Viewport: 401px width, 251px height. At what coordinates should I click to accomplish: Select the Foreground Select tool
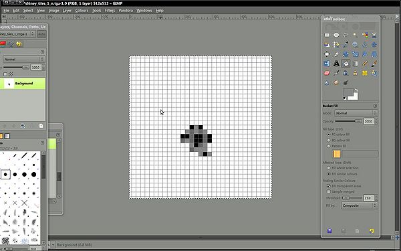tap(327, 45)
